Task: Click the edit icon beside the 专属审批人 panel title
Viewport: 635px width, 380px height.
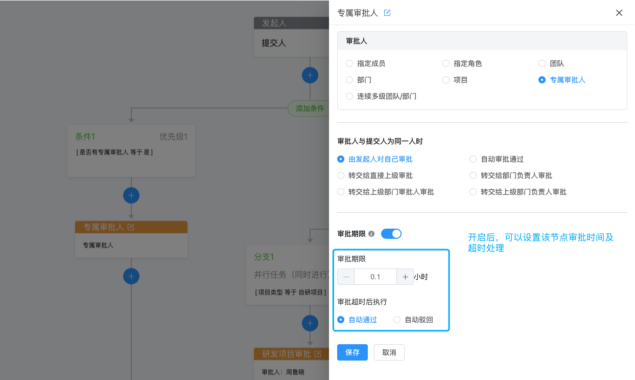Action: click(387, 13)
